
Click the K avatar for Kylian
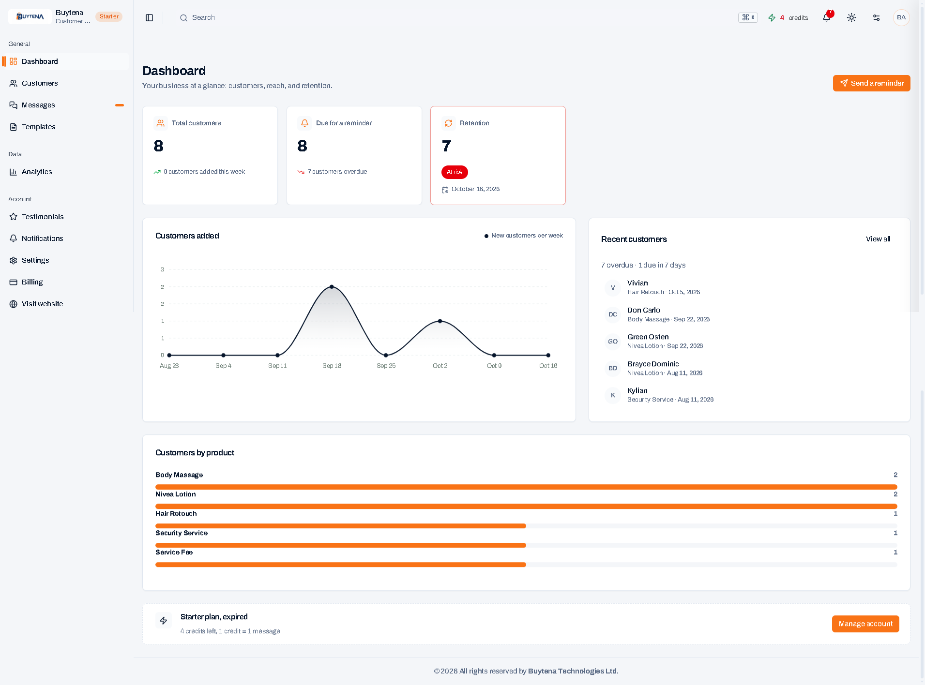(x=613, y=395)
